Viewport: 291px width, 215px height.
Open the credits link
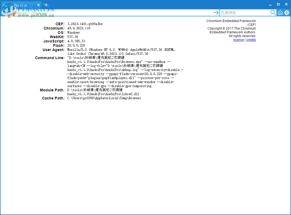251,40
